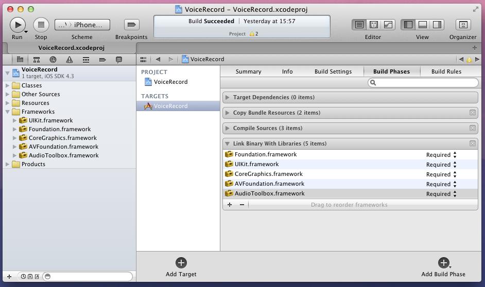Switch to the Assistant editor
This screenshot has height=287, width=485.
[374, 25]
